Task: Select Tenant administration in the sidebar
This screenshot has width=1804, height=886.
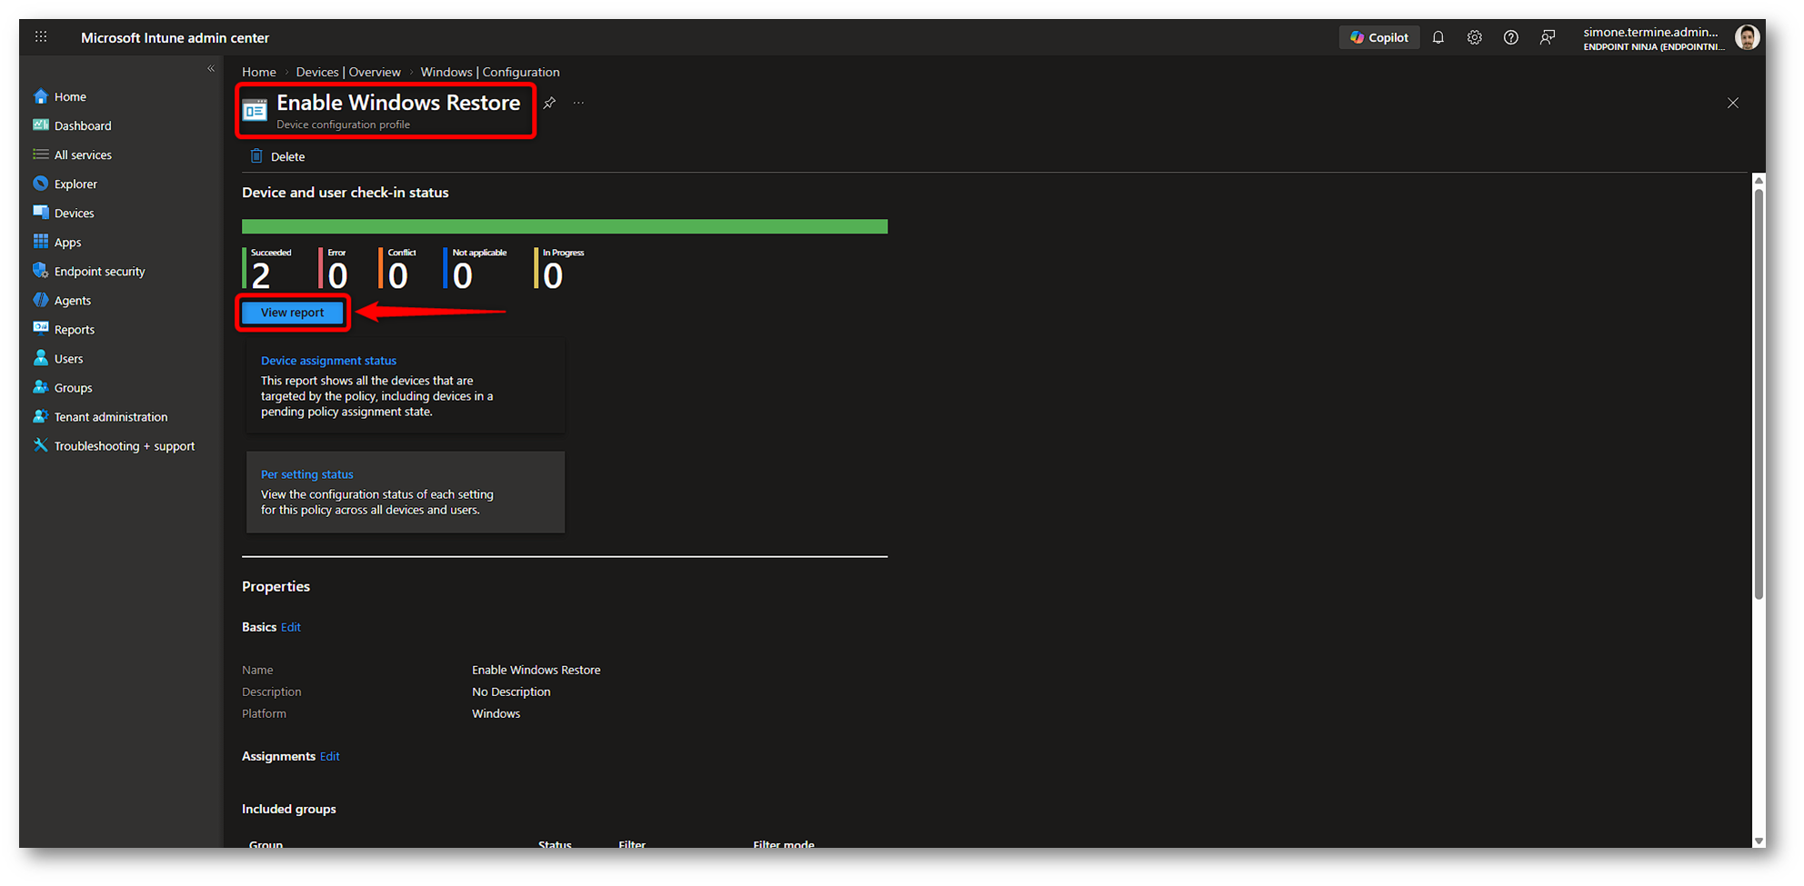Action: [x=111, y=416]
